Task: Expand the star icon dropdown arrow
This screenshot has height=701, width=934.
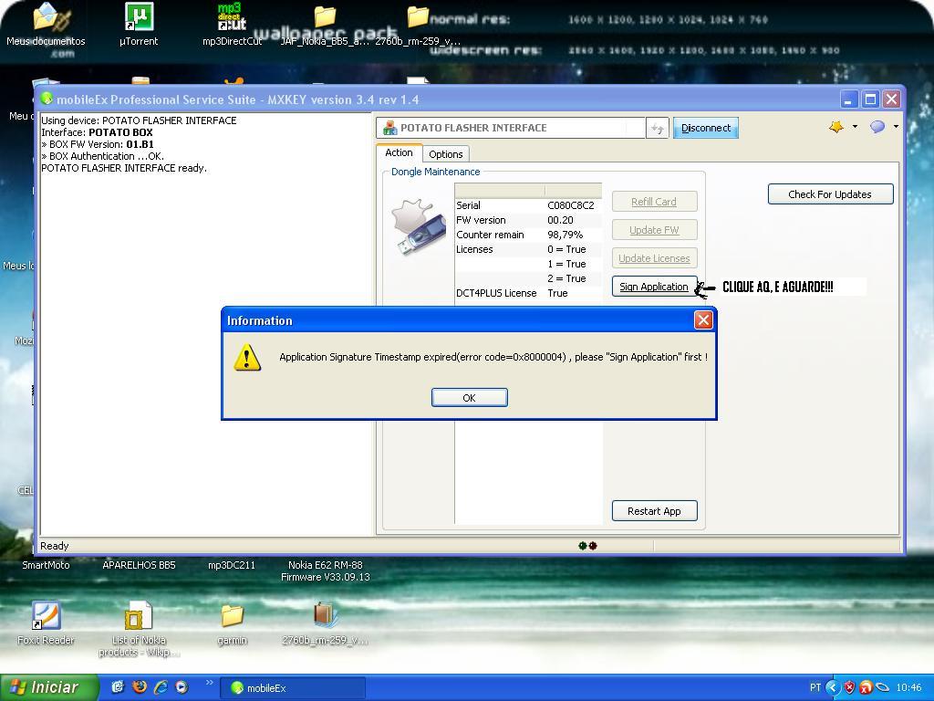Action: (x=855, y=127)
